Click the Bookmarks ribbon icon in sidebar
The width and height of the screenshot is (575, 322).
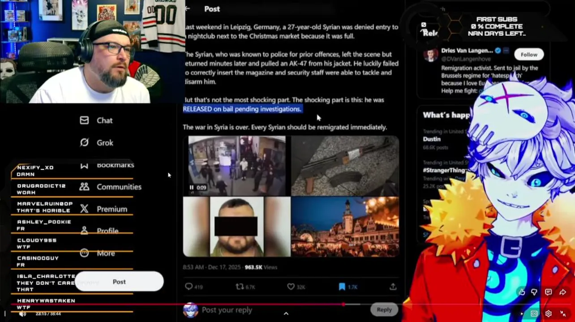tap(84, 165)
